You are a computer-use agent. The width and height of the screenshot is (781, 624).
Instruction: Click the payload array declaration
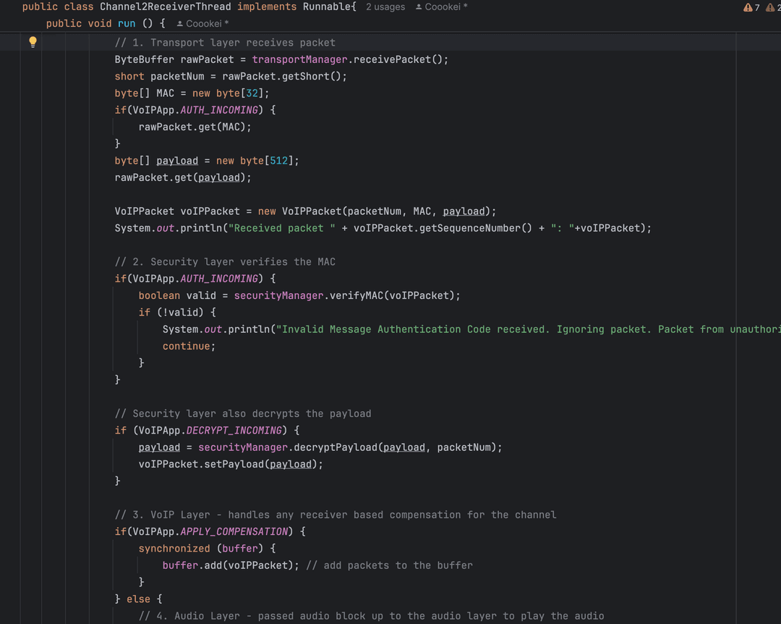click(x=176, y=160)
